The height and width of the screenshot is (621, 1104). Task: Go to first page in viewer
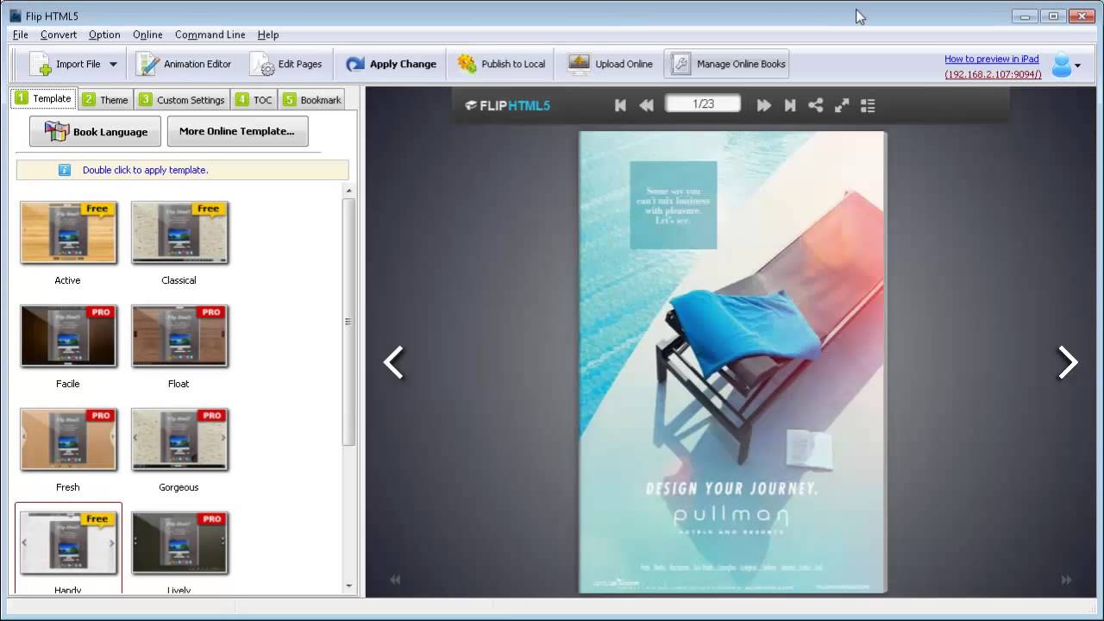click(620, 105)
